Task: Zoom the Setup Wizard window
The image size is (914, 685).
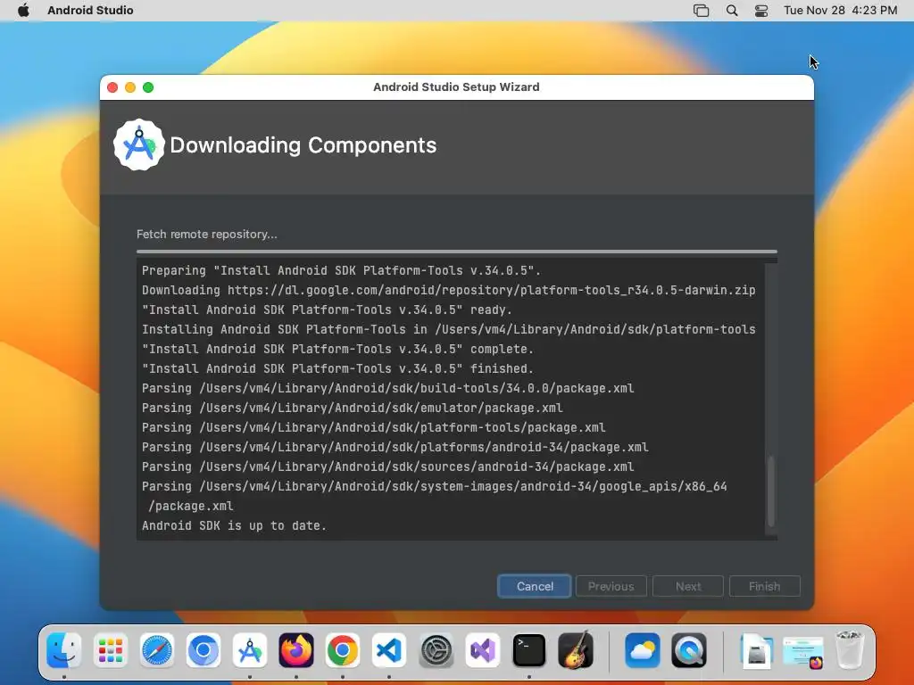Action: [148, 87]
